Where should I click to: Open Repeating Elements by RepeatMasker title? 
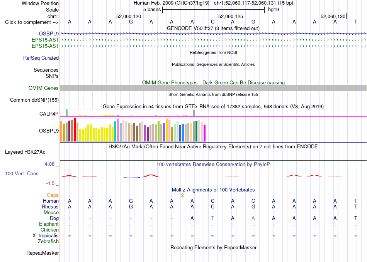click(x=213, y=247)
